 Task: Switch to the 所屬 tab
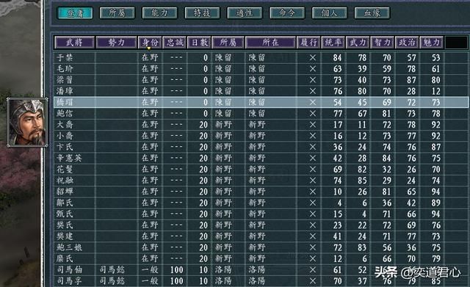click(117, 13)
